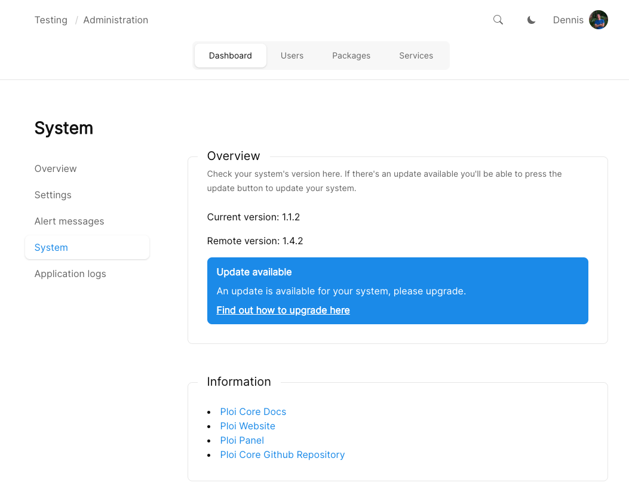Viewport: 629px width, 498px height.
Task: Navigate to the Services tab
Action: pyautogui.click(x=416, y=56)
